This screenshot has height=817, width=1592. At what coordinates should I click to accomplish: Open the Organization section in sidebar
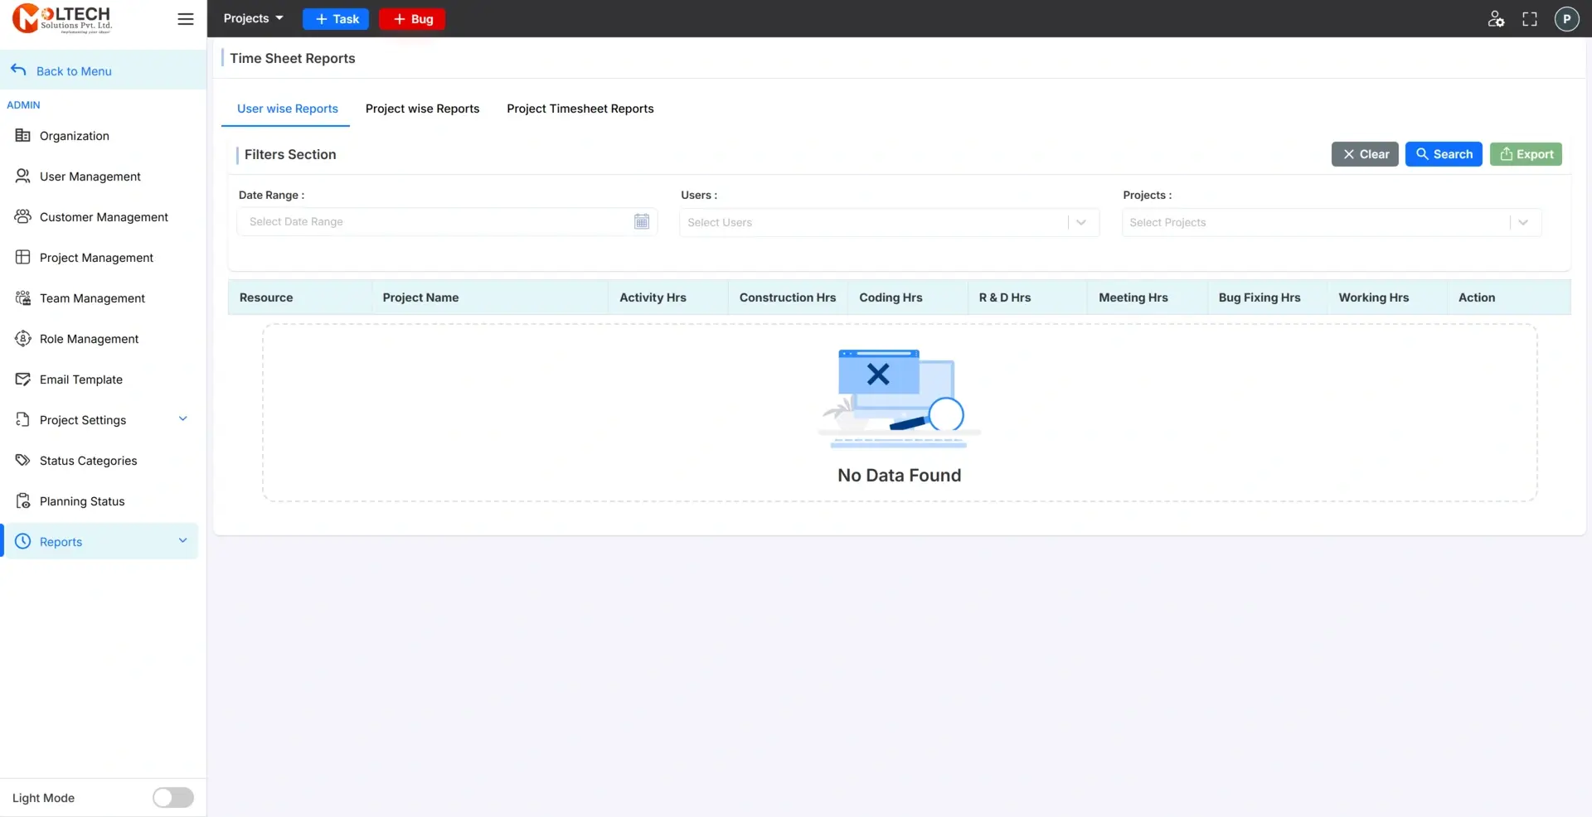(x=74, y=135)
